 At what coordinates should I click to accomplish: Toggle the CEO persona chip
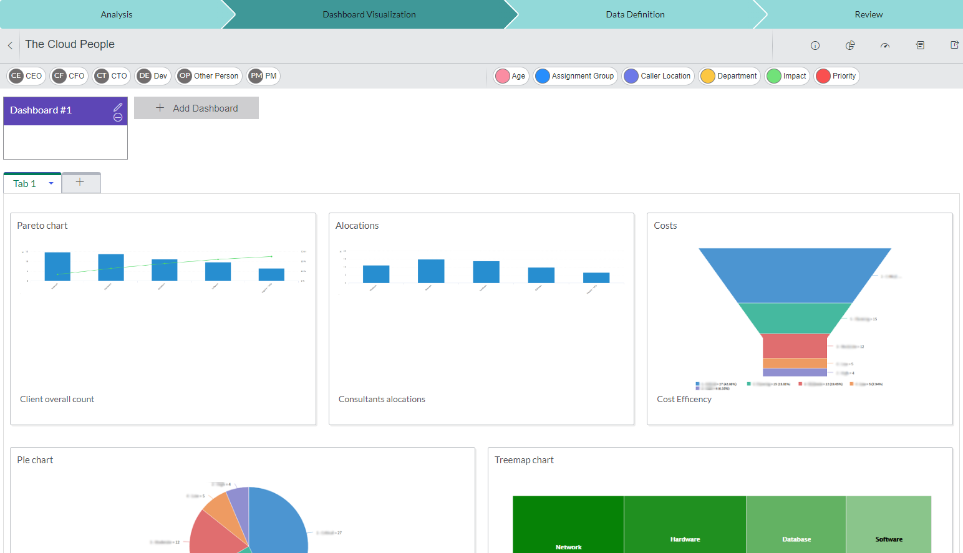click(26, 76)
